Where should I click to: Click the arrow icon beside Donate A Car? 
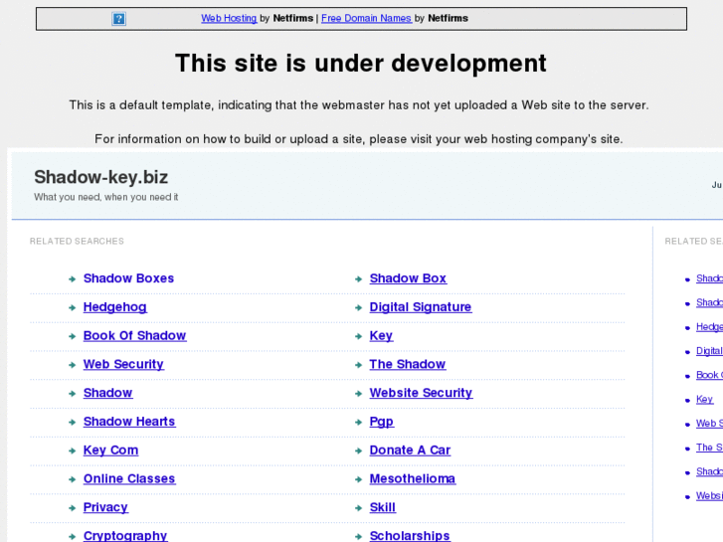click(x=358, y=451)
